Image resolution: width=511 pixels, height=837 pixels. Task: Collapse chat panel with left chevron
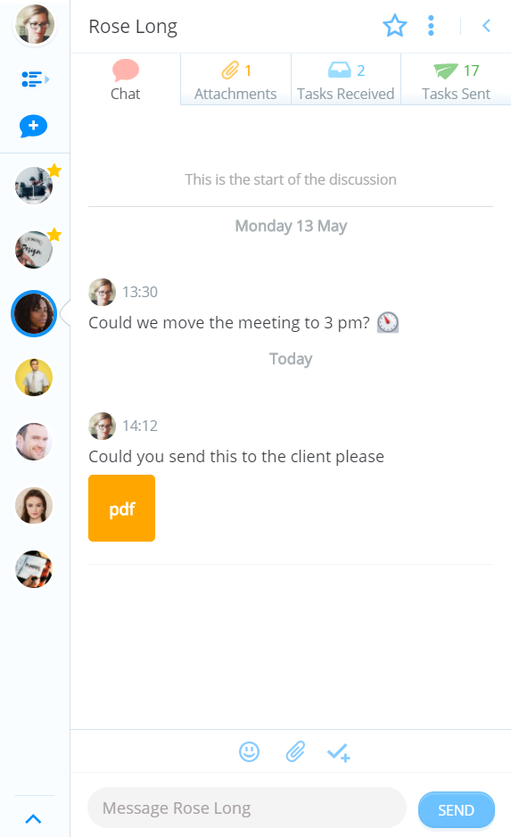[x=486, y=26]
